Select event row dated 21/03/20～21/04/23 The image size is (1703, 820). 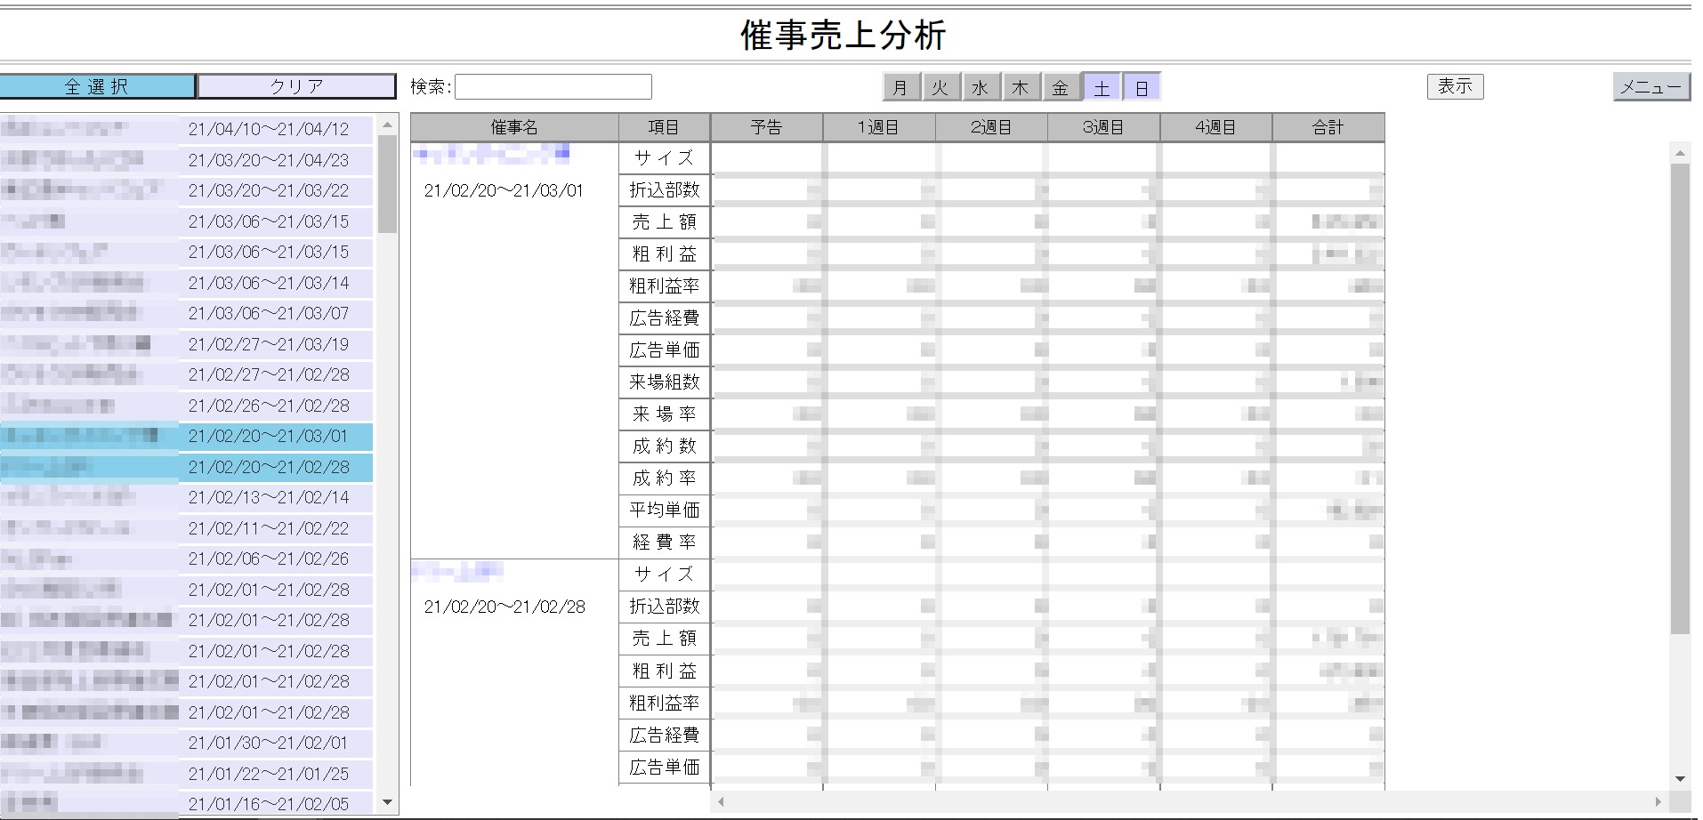(186, 160)
